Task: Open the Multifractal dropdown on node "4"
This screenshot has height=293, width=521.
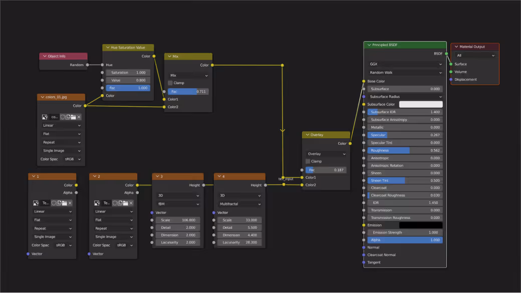Action: [x=240, y=204]
